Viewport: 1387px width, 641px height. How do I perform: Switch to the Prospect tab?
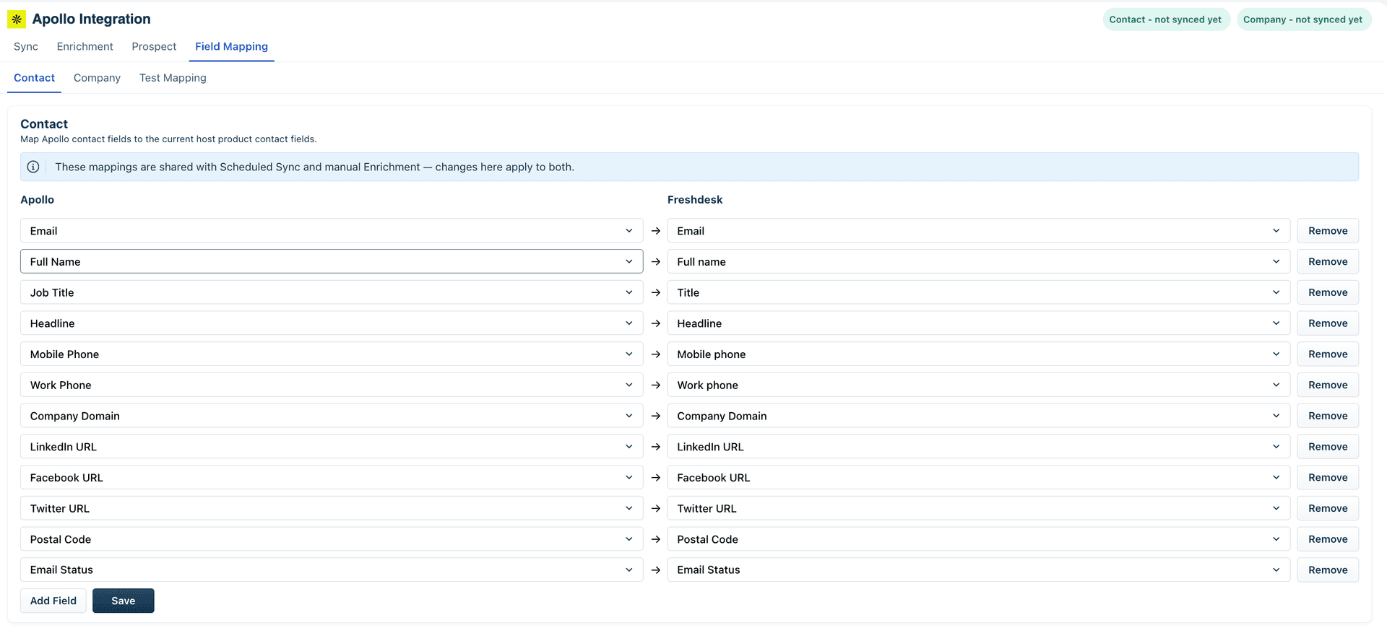point(154,46)
